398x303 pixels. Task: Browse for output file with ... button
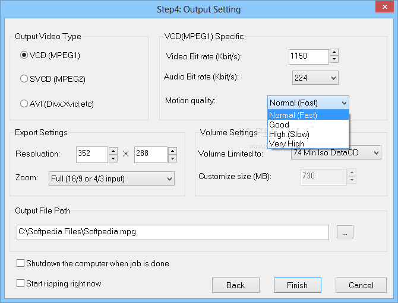[345, 232]
